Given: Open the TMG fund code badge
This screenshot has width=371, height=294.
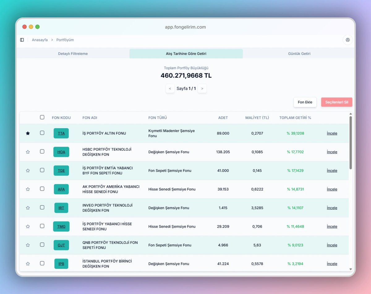Looking at the screenshot, I should point(61,226).
